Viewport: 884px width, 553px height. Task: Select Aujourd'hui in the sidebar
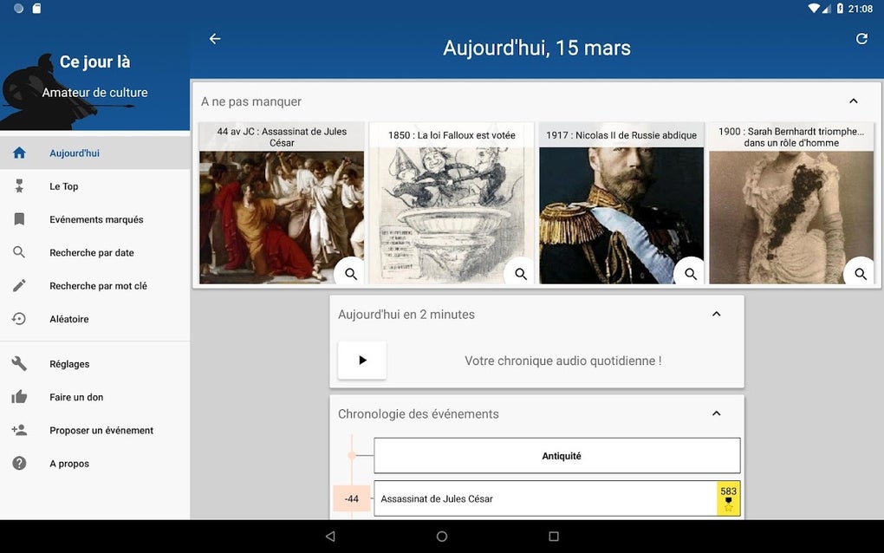tap(94, 153)
